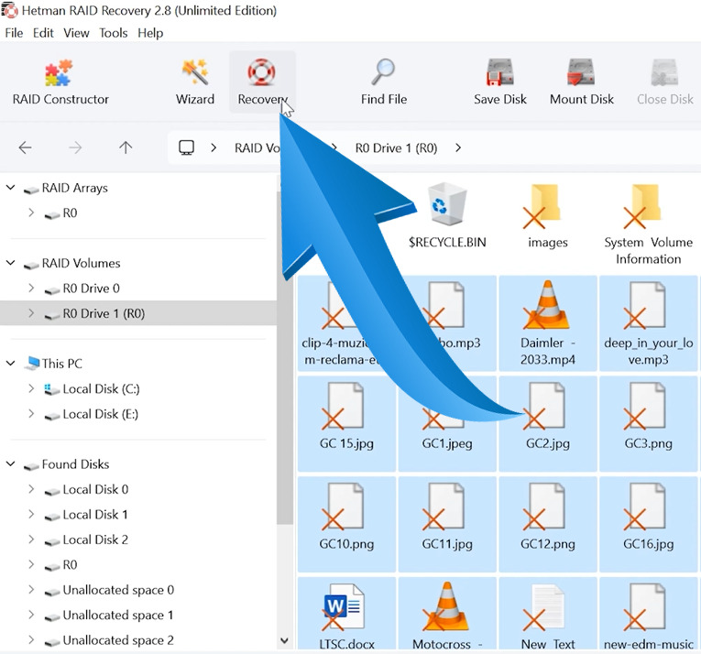Select the deep_in_your_love.mp3 file
This screenshot has width=701, height=654.
pos(648,323)
